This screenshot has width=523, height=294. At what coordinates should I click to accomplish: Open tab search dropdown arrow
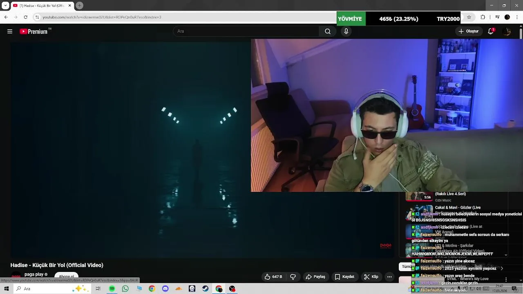coord(5,5)
